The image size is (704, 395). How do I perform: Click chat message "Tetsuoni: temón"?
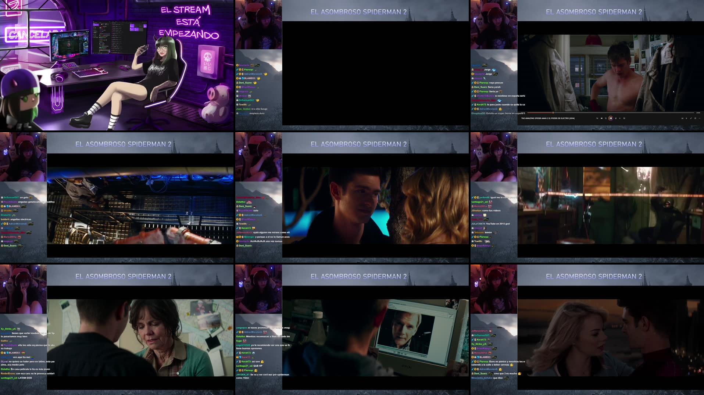[483, 233]
